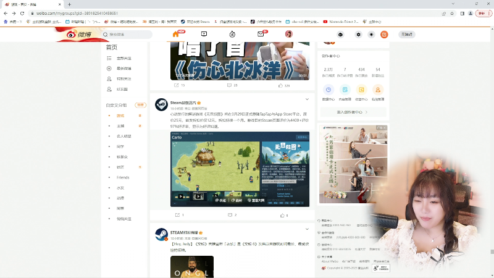Viewport: 494px width, 278px height.
Task: Click About Weibo footer link
Action: tap(330, 261)
